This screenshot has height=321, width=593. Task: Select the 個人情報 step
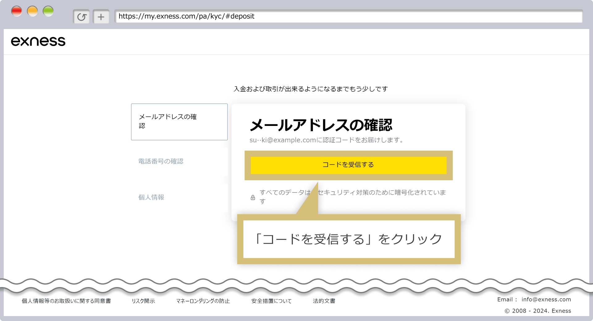151,197
